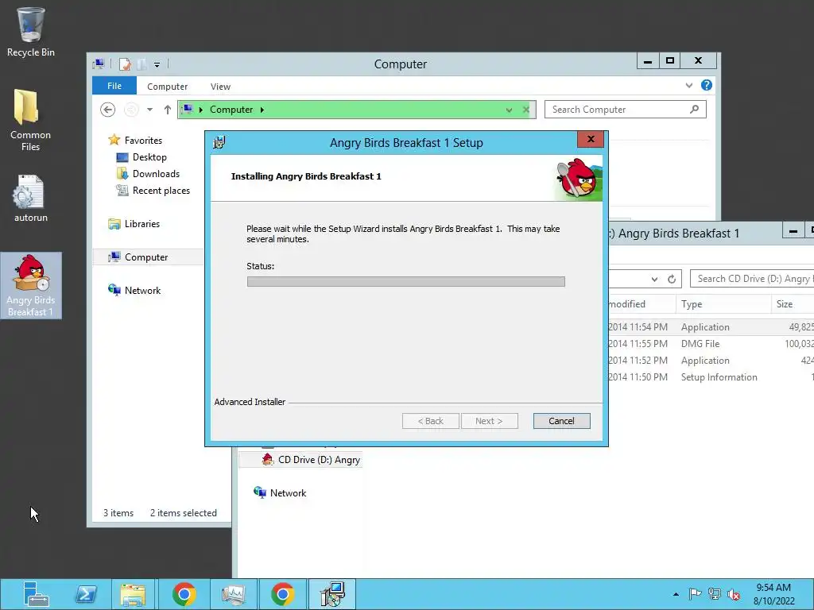The height and width of the screenshot is (610, 814).
Task: Open network icon in system tray
Action: tap(715, 594)
